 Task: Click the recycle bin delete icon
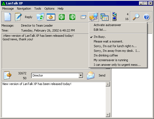[x=40, y=17]
